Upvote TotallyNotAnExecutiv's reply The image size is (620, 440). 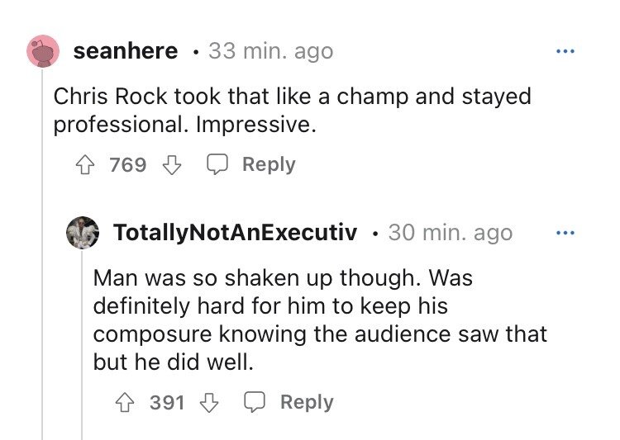126,403
